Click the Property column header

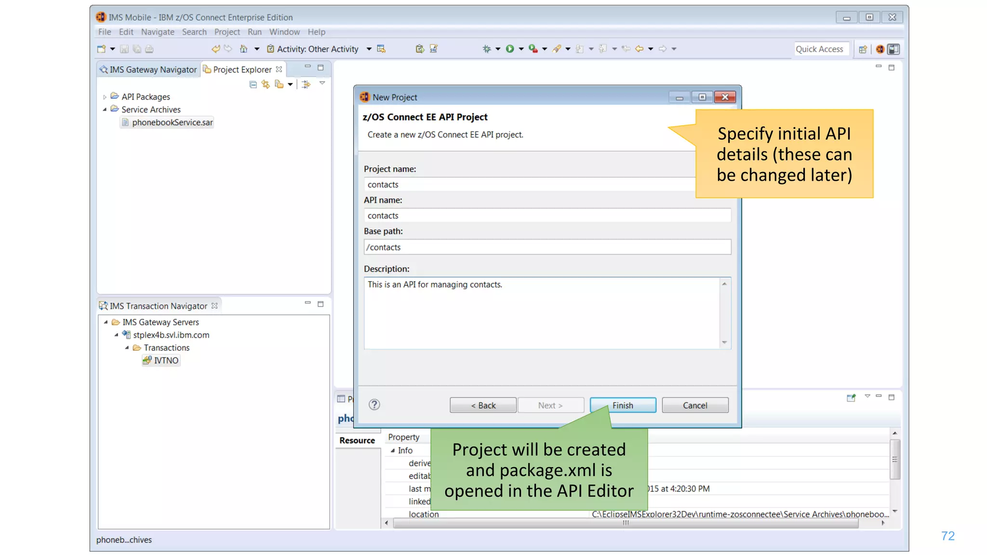(404, 437)
